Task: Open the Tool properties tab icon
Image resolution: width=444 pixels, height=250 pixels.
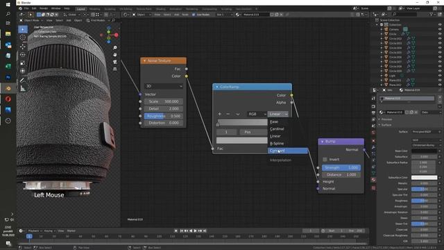Action: (373, 99)
